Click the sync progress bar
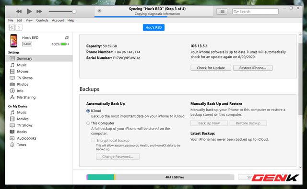 coord(153,17)
